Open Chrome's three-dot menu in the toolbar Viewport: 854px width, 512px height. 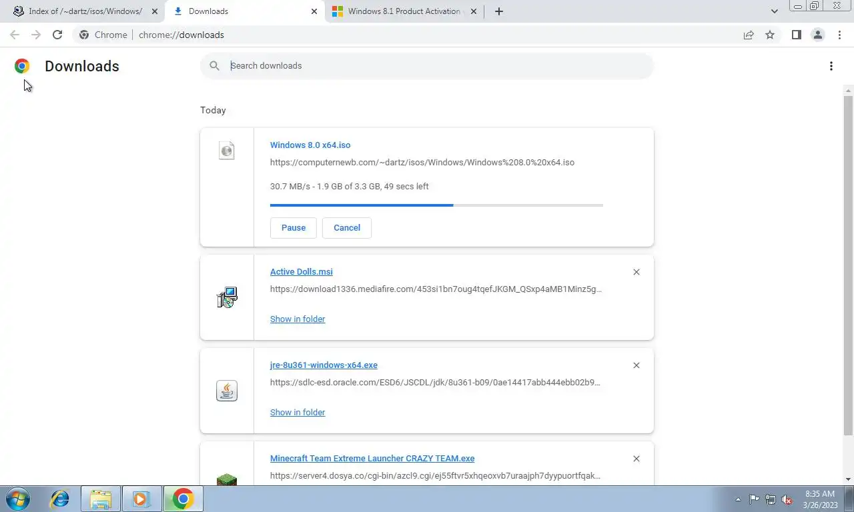839,35
